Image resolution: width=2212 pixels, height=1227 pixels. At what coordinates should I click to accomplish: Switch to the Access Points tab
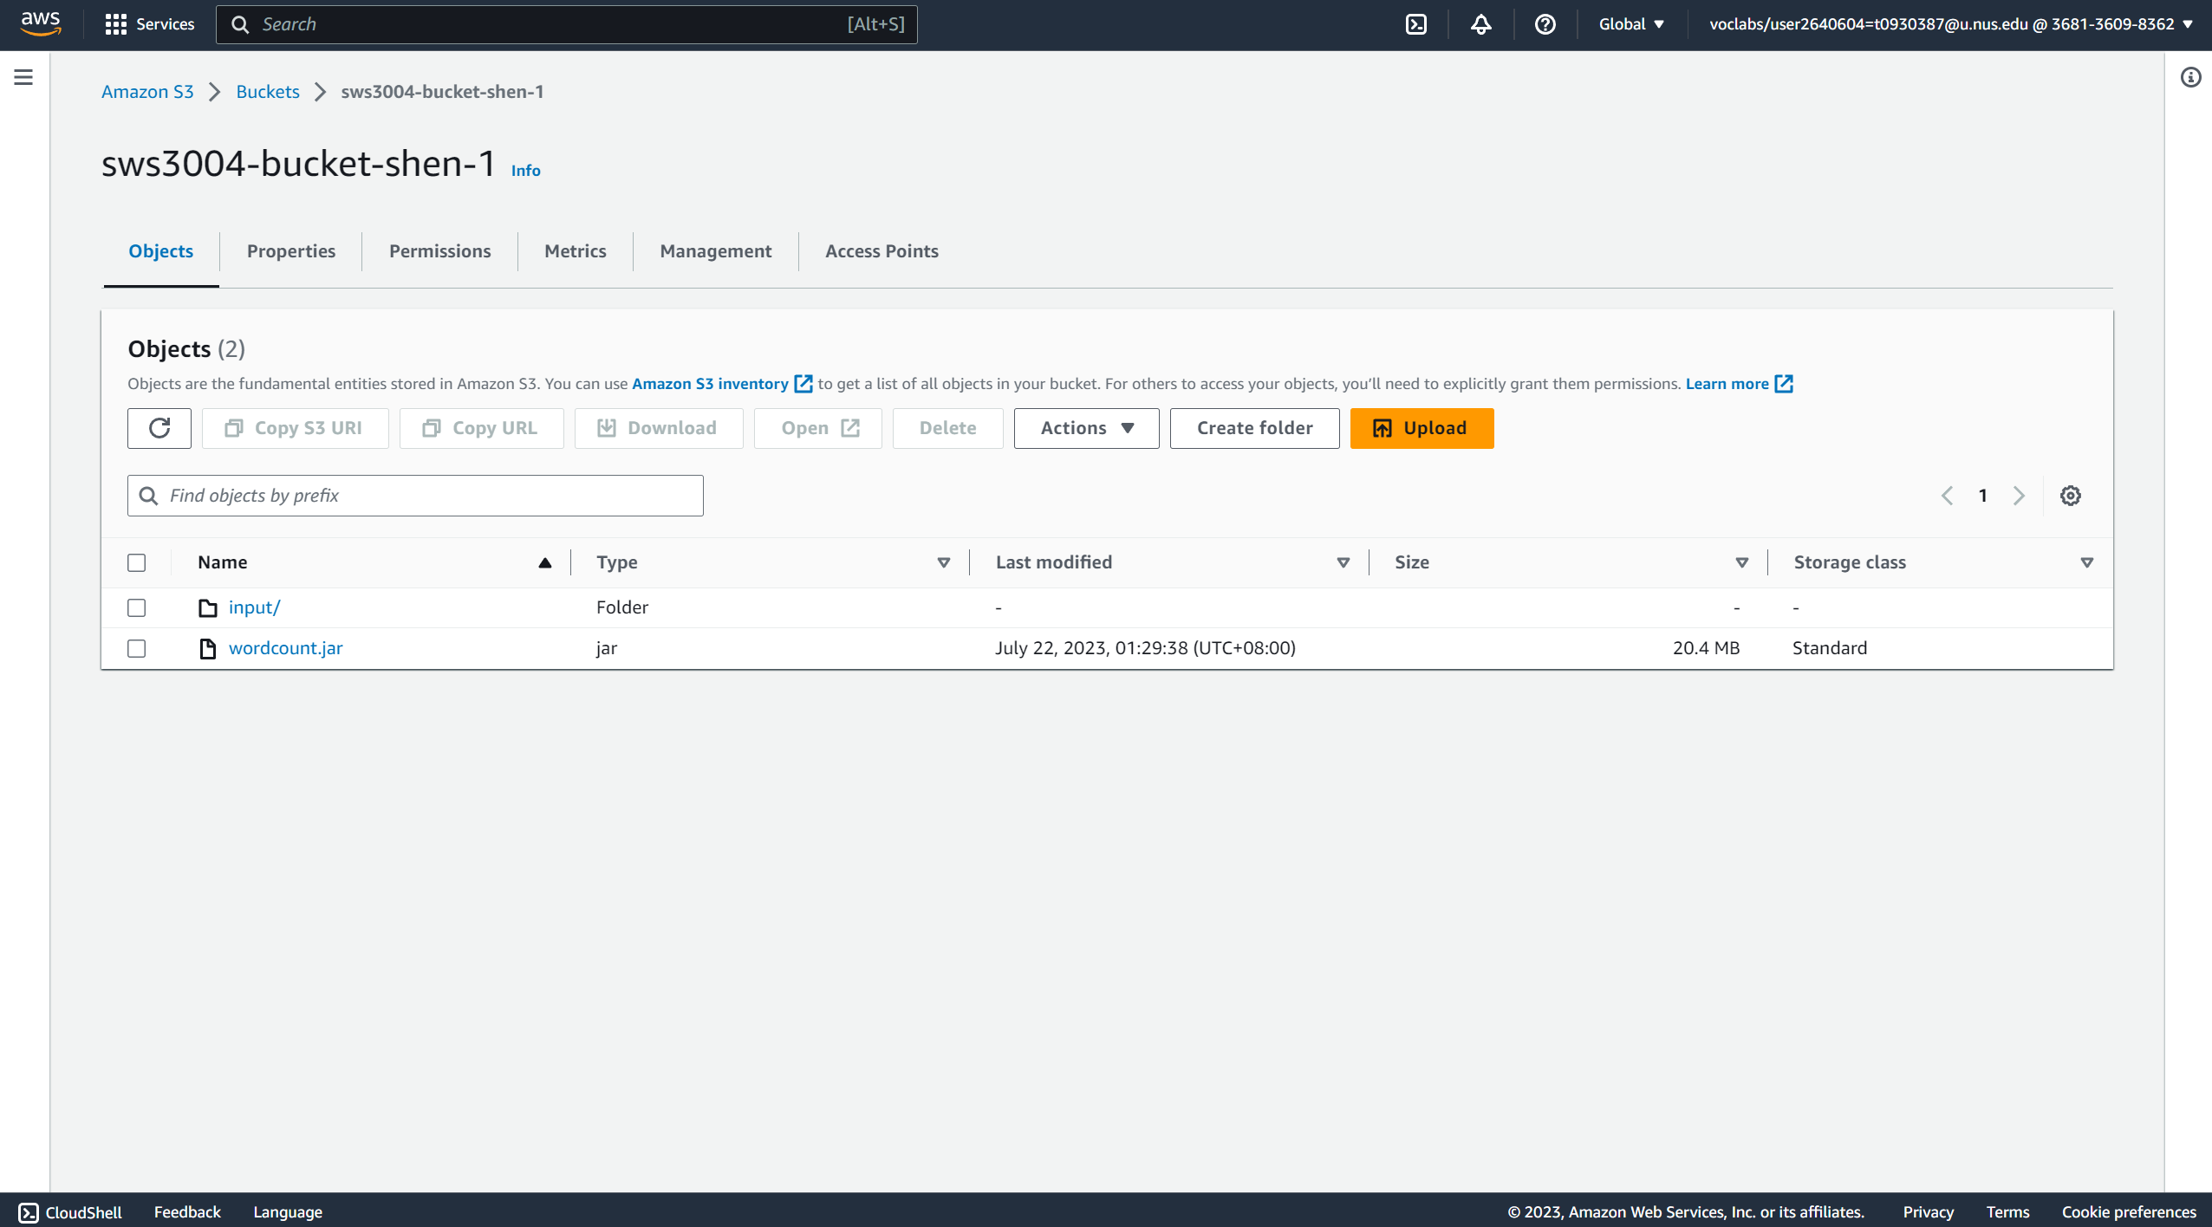[x=882, y=251]
